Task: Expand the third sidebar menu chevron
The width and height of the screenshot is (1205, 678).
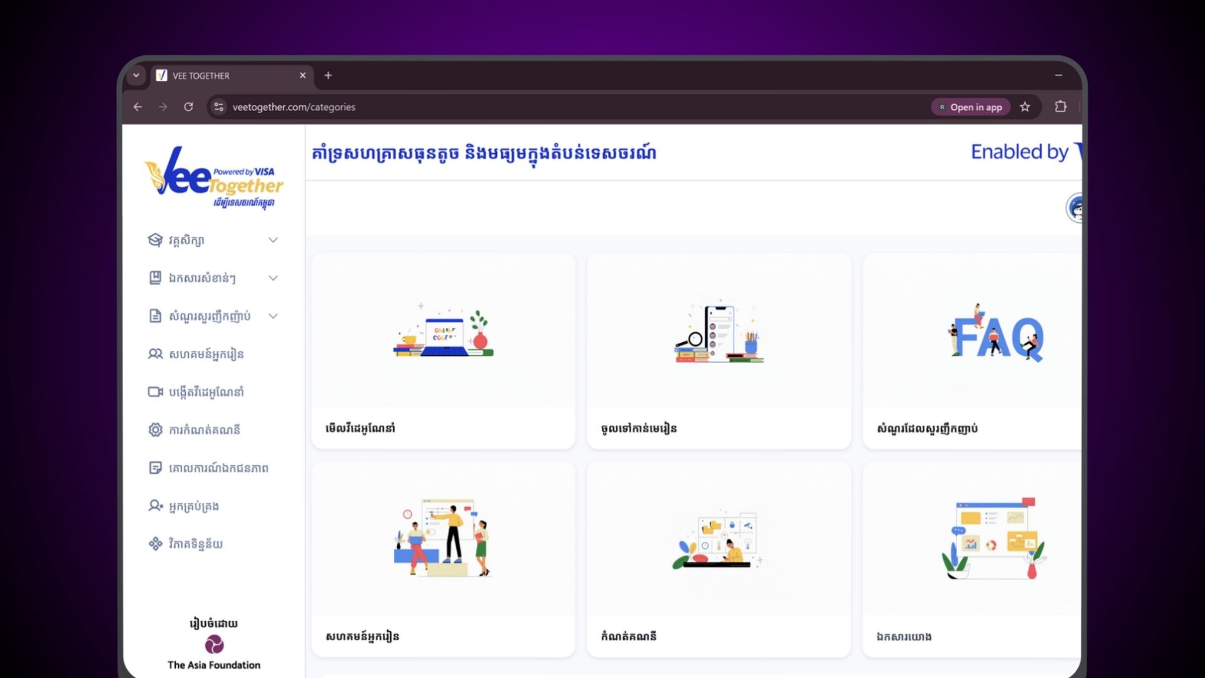Action: point(273,316)
